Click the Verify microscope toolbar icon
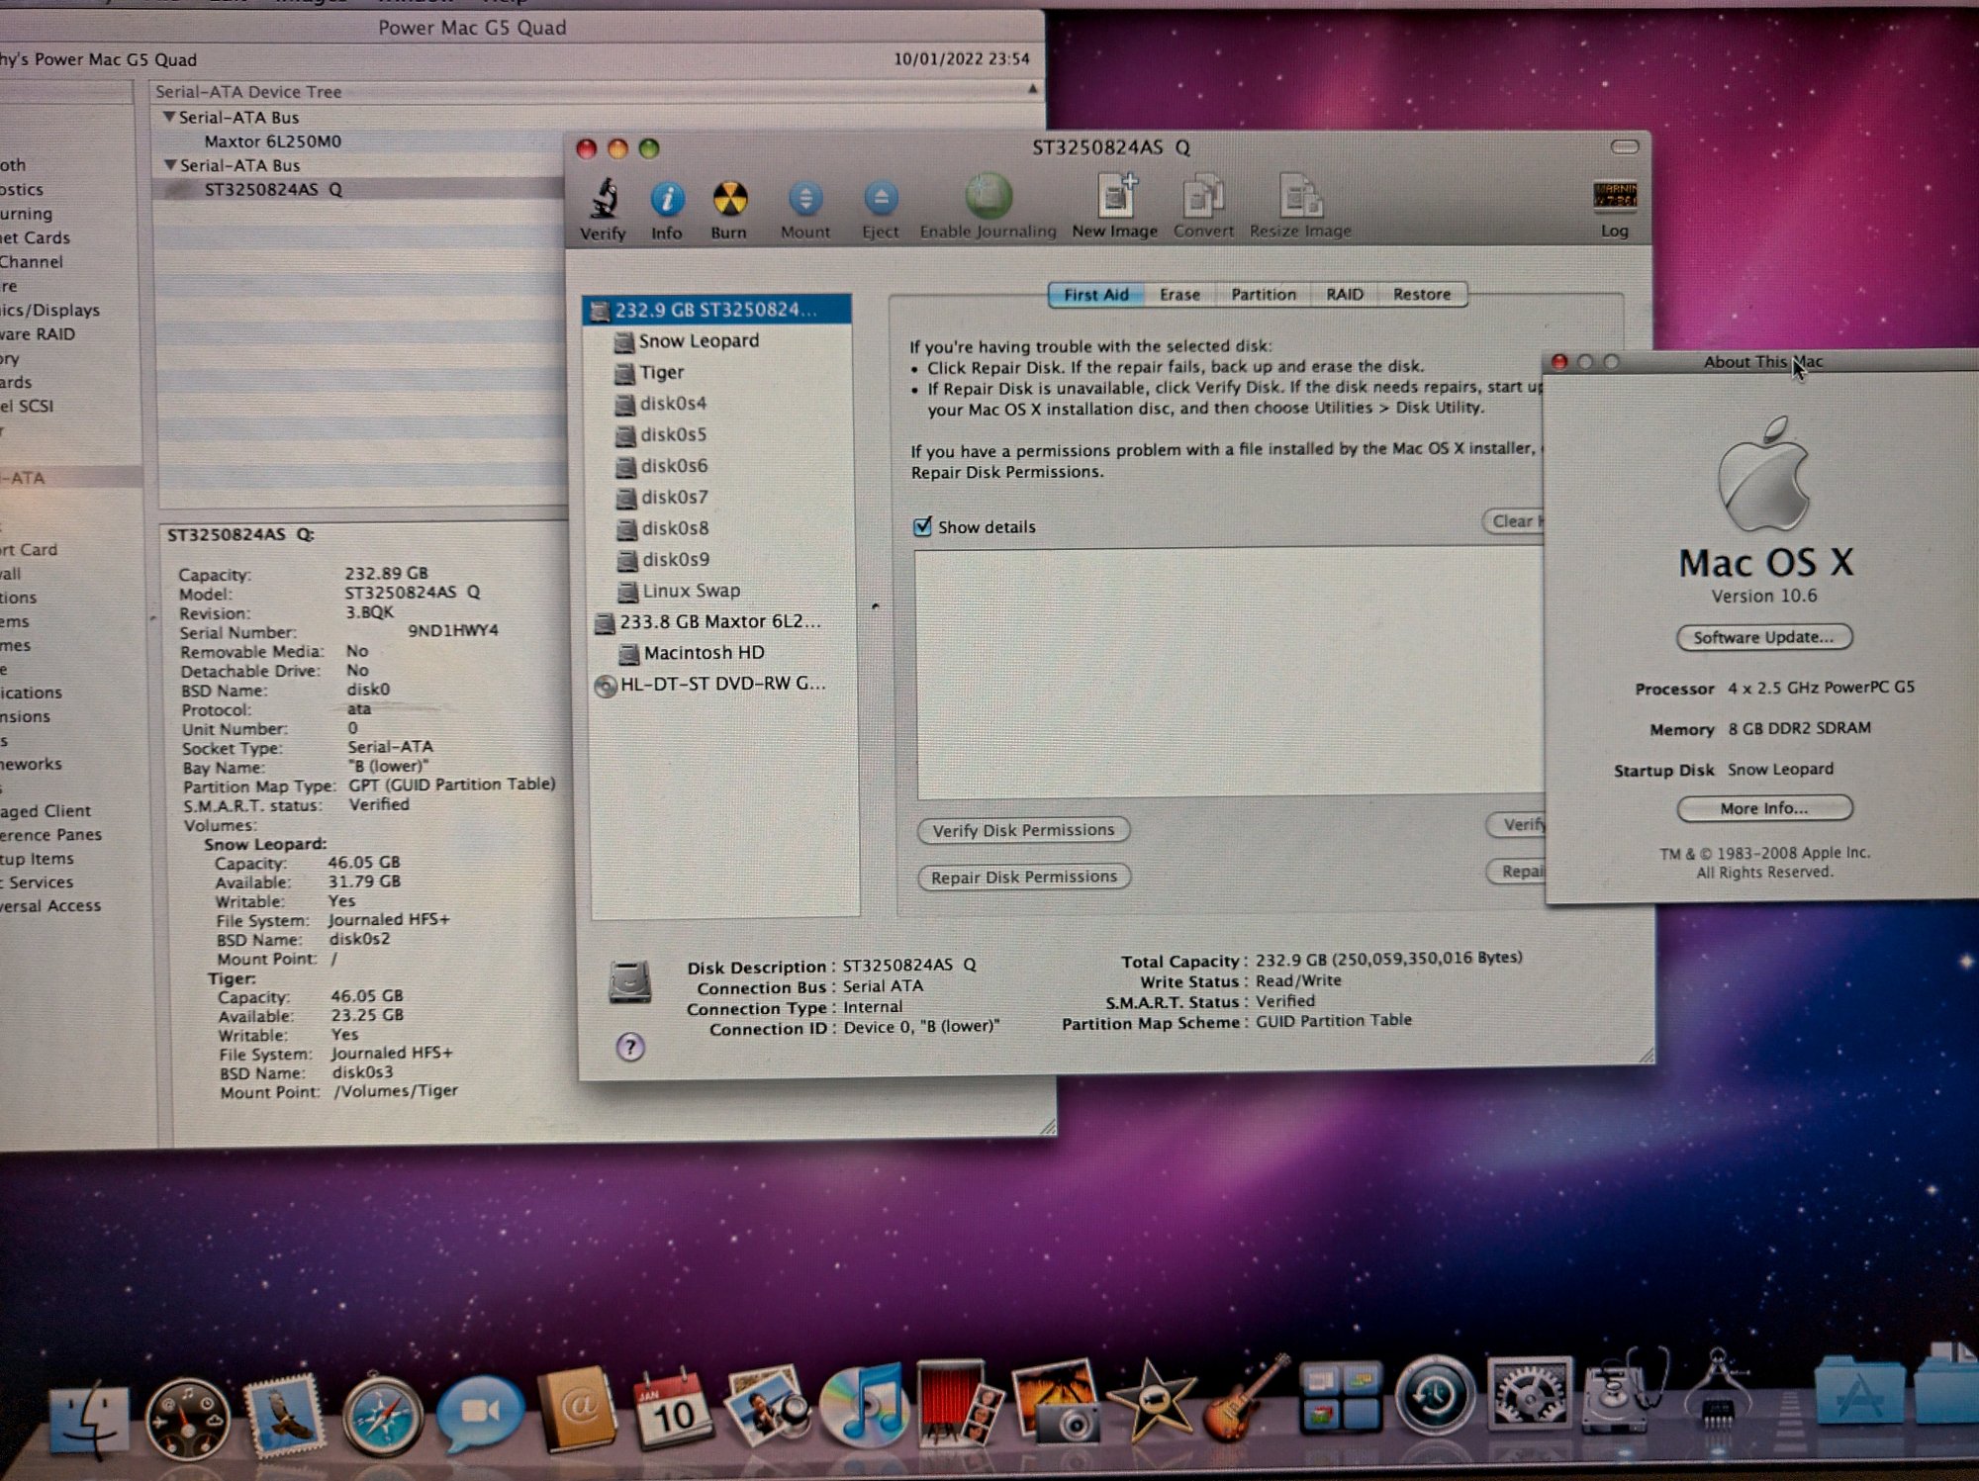 (604, 201)
